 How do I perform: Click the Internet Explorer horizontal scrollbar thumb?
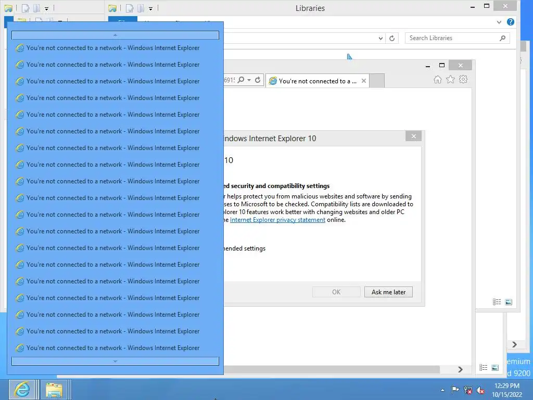pyautogui.click(x=332, y=369)
